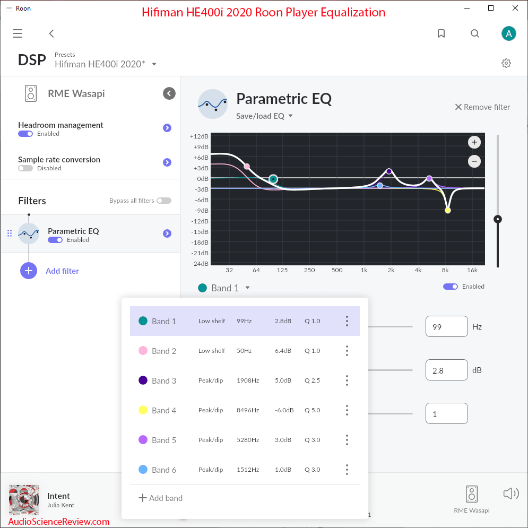
Task: Click the Intent track title
Action: (58, 496)
